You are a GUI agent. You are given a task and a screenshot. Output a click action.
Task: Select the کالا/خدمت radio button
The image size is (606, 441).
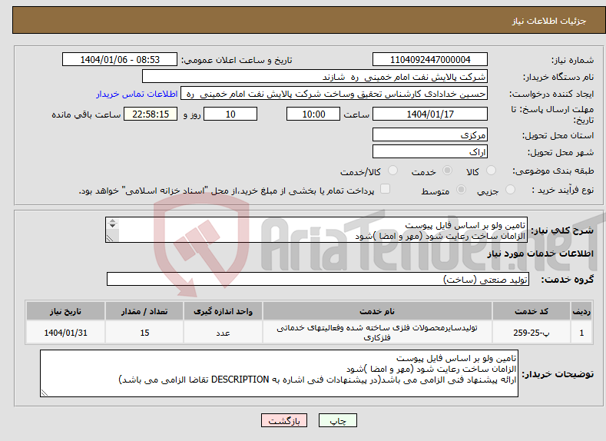[392, 171]
